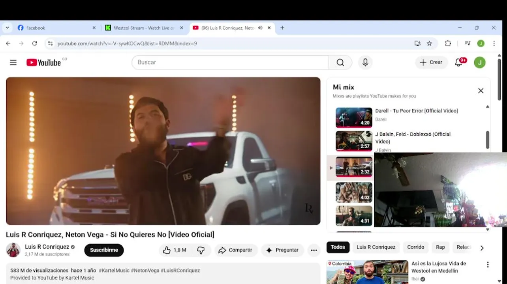Click the address bar URL
The image size is (507, 284).
pos(127,43)
